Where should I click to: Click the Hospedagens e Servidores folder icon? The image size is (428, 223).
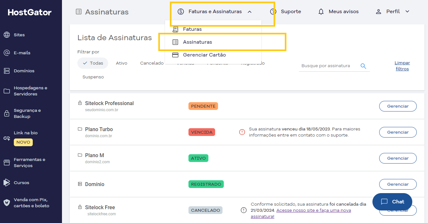click(7, 91)
